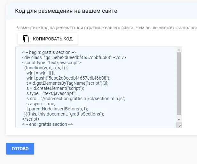Click the s = d.createElement("script") line

tap(55, 88)
